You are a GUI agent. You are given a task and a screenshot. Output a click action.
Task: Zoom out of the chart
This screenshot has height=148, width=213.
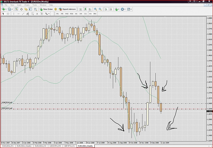[x=100, y=9]
